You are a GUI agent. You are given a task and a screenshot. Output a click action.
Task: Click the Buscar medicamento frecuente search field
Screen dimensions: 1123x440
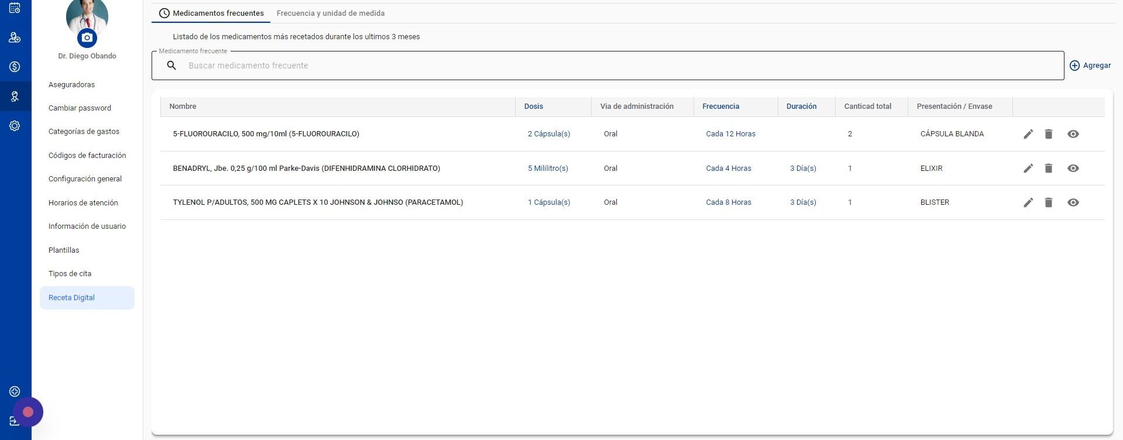(x=607, y=66)
